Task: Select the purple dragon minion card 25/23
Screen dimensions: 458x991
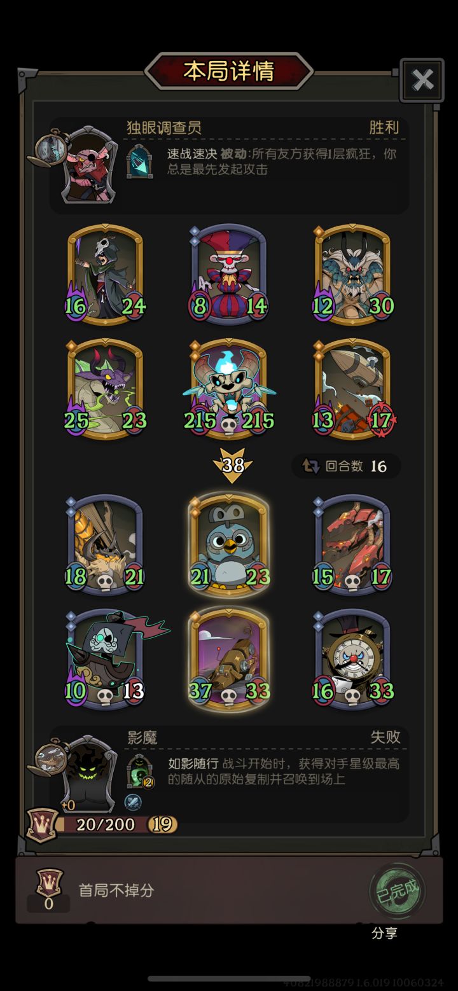Action: point(105,388)
